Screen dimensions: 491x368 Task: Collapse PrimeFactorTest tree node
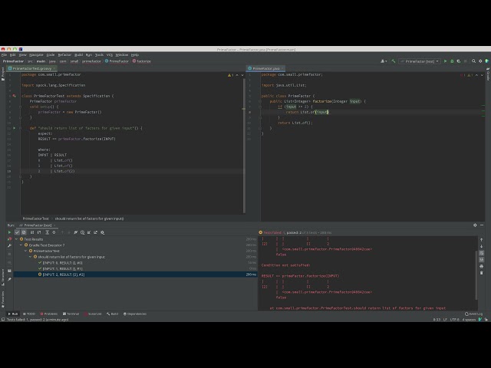(25, 251)
